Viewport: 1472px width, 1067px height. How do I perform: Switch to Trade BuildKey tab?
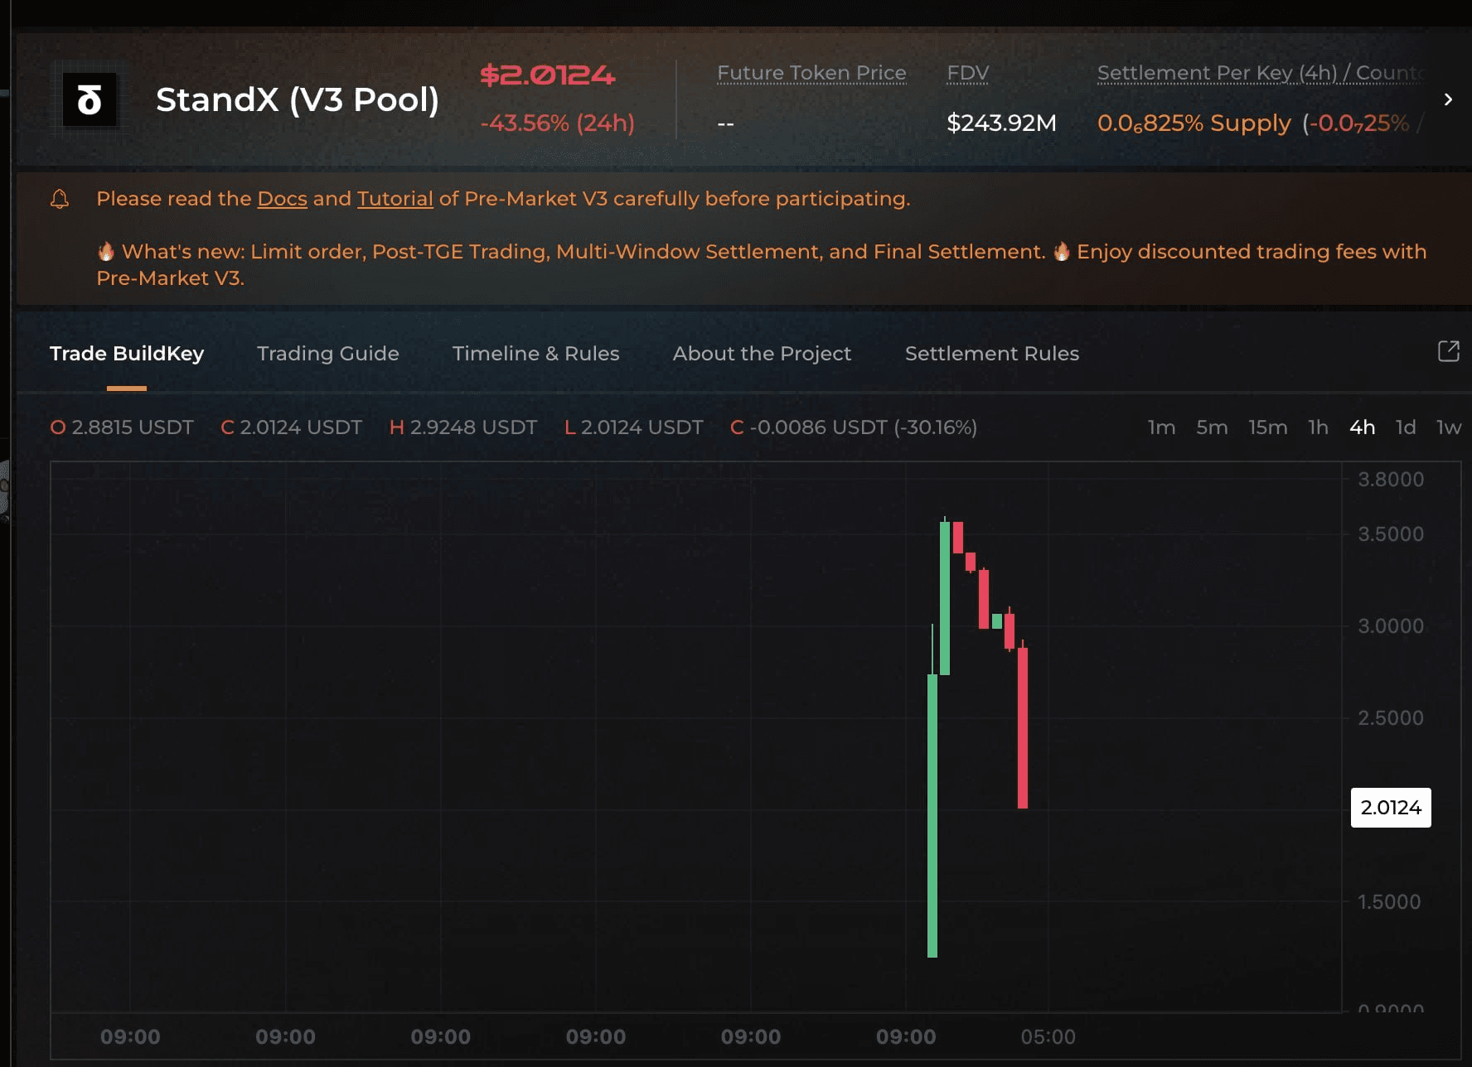click(127, 354)
